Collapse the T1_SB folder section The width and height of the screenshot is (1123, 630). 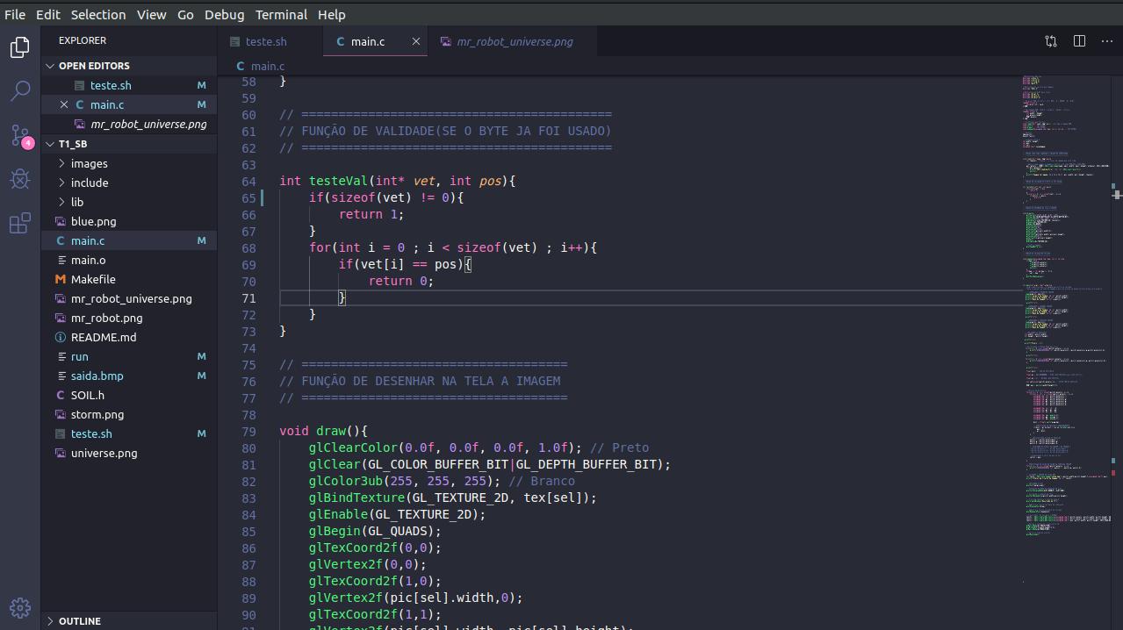click(x=51, y=144)
